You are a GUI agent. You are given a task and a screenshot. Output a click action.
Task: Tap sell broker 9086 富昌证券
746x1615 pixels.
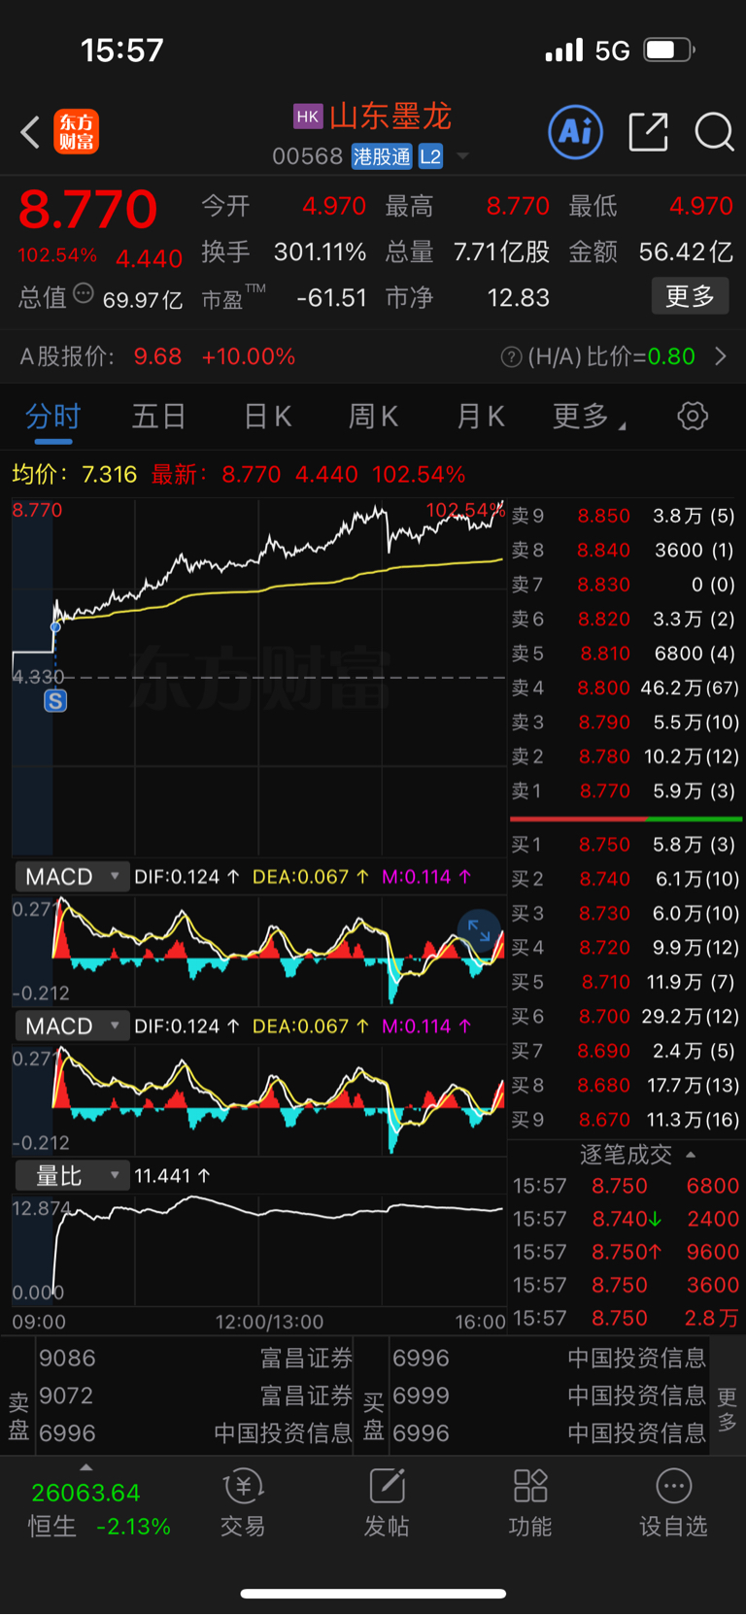point(194,1358)
